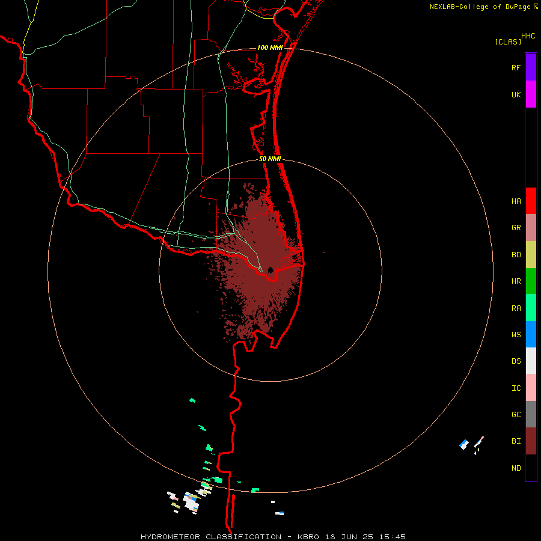Select the GR legend color block
Image resolution: width=541 pixels, height=541 pixels.
[531, 228]
